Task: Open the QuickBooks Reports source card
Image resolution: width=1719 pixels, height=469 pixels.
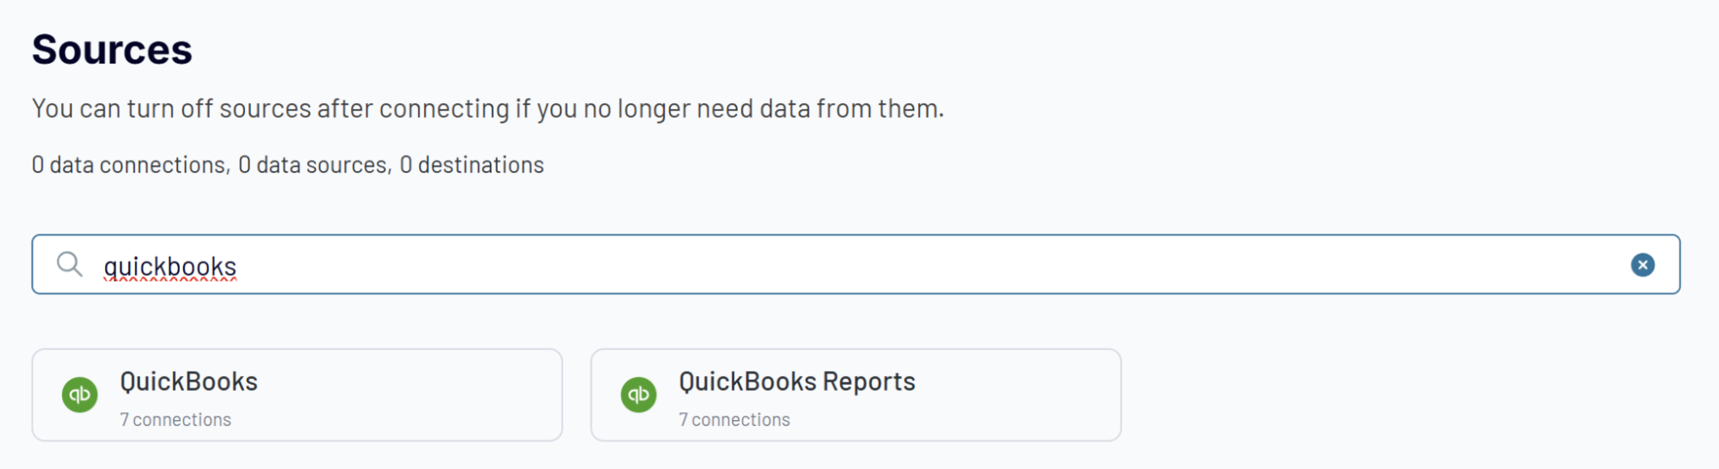Action: pos(855,395)
